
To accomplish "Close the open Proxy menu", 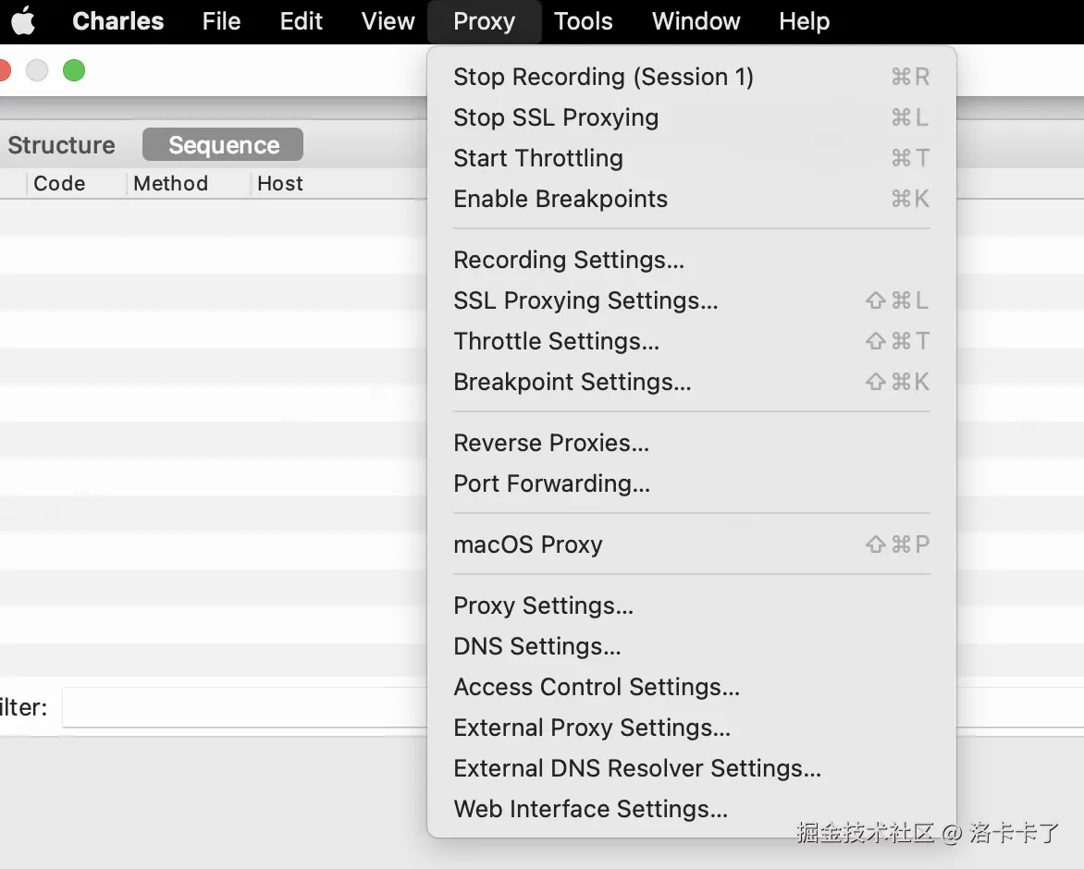I will pos(484,21).
